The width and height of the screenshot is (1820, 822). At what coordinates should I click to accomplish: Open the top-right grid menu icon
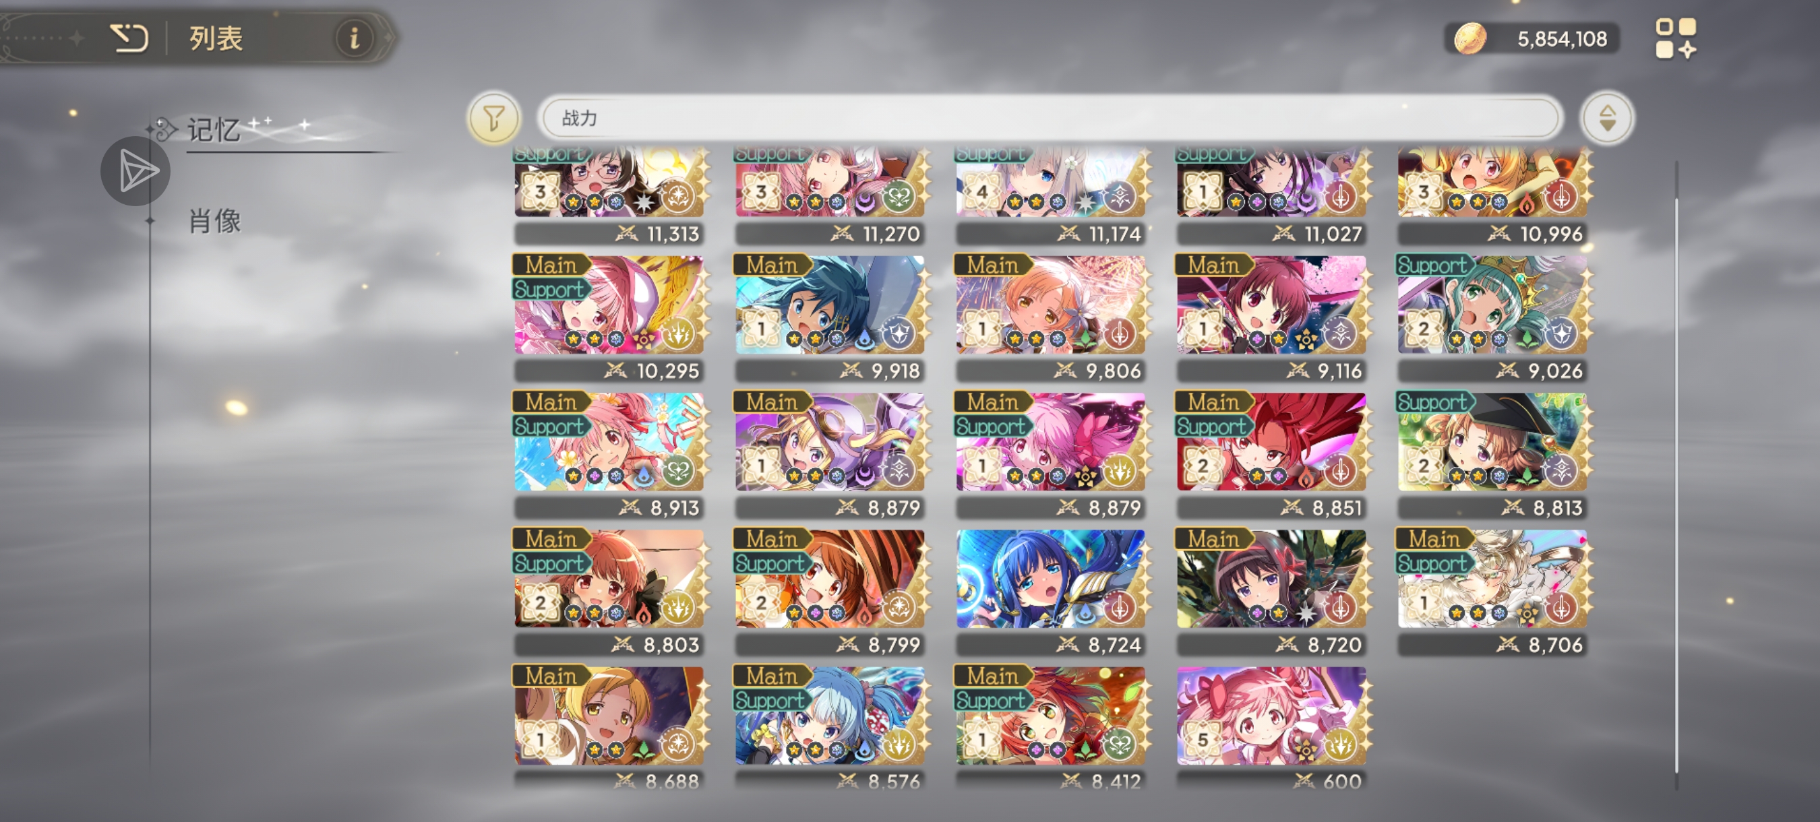tap(1674, 38)
